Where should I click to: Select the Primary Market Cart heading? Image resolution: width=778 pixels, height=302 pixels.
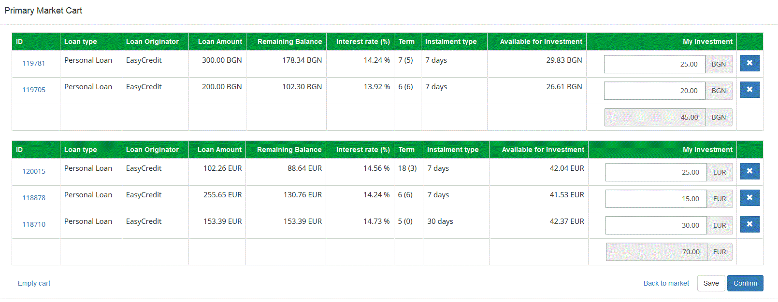click(43, 11)
